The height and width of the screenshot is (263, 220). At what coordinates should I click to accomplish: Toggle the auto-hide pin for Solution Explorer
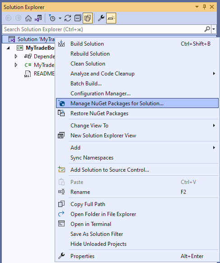coord(204,7)
